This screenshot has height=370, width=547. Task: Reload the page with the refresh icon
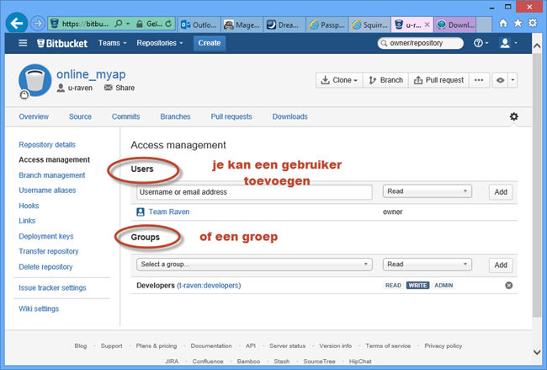[168, 24]
